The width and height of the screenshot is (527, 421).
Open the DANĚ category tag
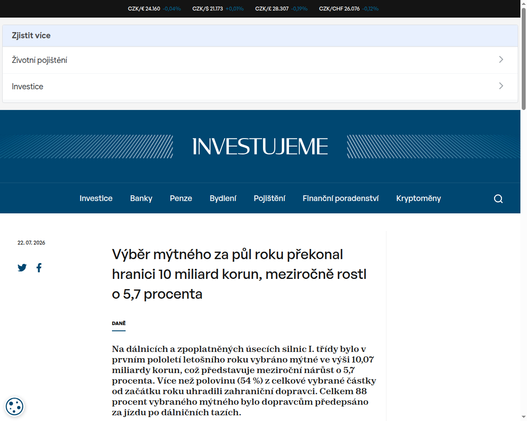[x=119, y=323]
